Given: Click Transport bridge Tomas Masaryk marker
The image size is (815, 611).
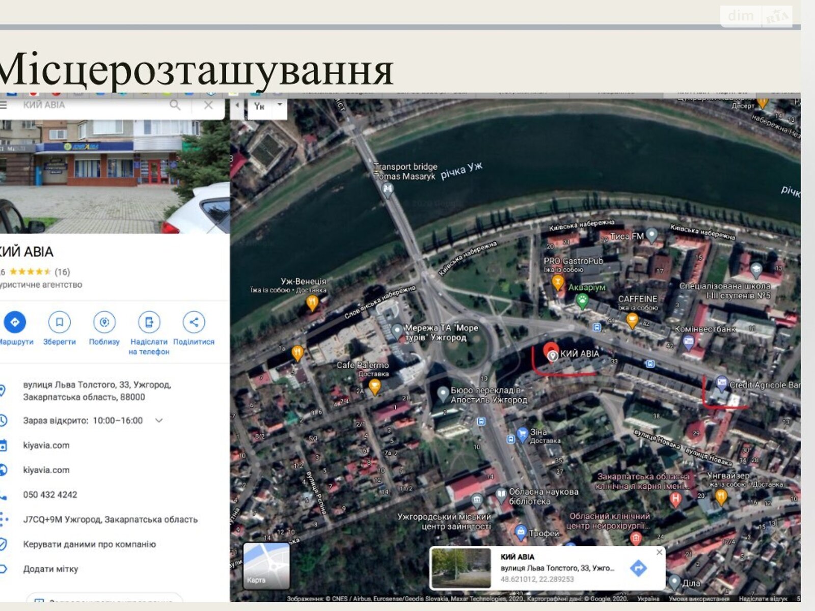Looking at the screenshot, I should pos(388,189).
